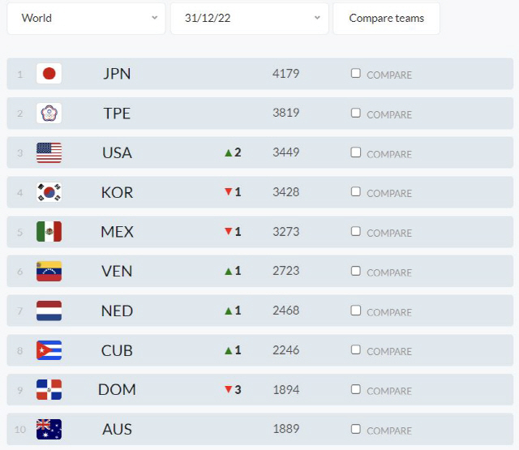Select the TPE team row
The width and height of the screenshot is (519, 450).
[260, 114]
